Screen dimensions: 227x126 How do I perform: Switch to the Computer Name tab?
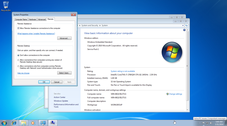point(21,19)
